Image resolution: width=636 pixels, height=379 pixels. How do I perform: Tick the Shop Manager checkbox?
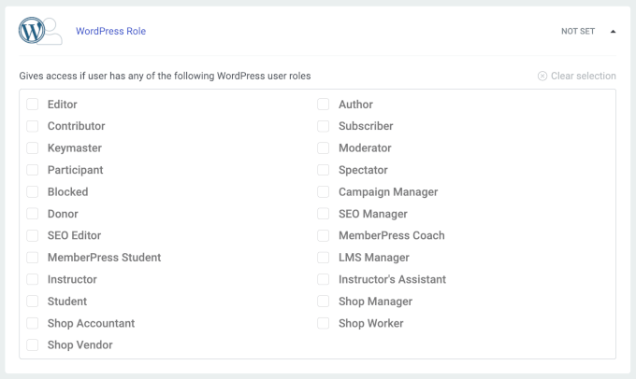[324, 302]
